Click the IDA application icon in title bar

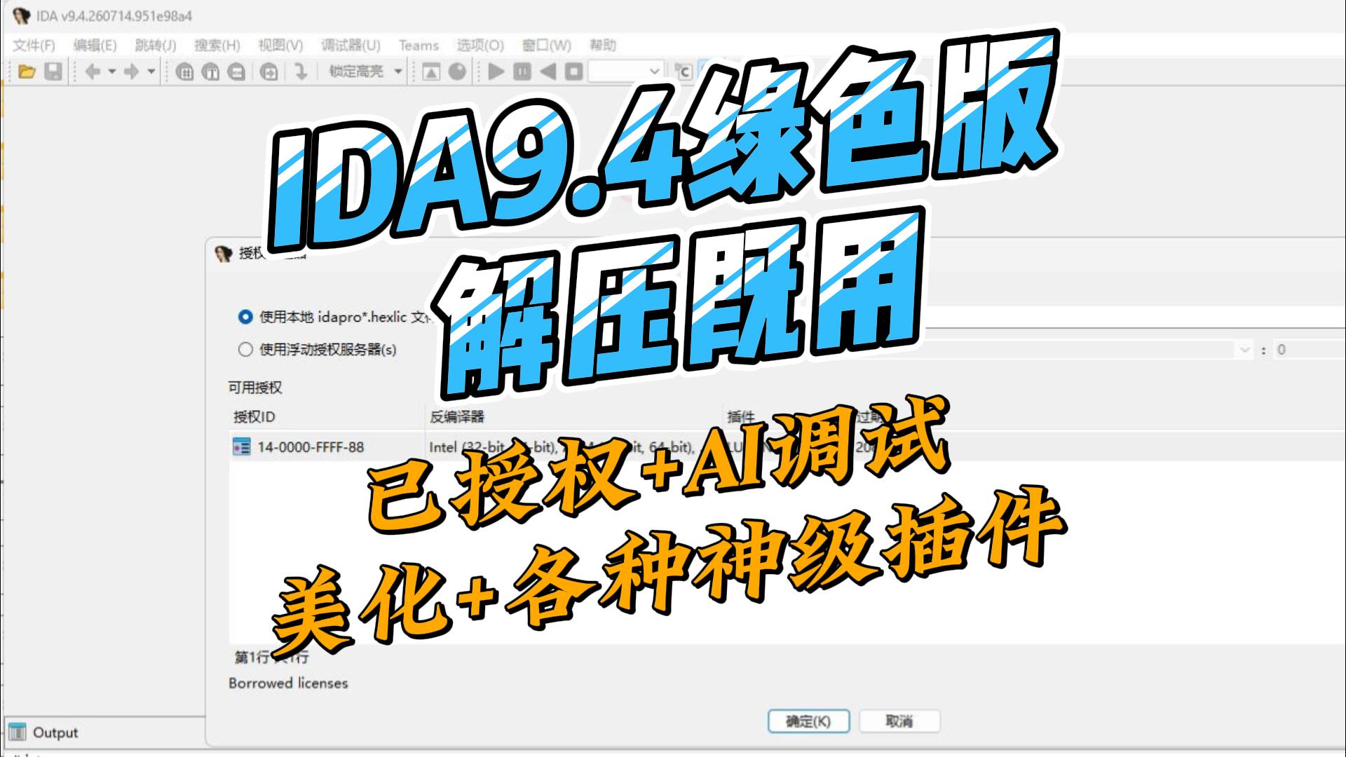pos(21,16)
